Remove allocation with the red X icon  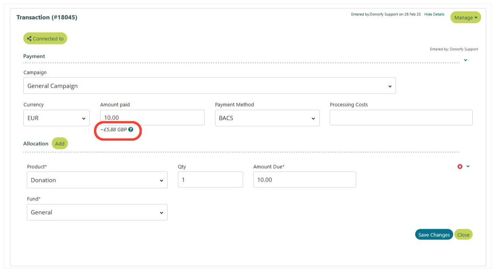click(460, 167)
